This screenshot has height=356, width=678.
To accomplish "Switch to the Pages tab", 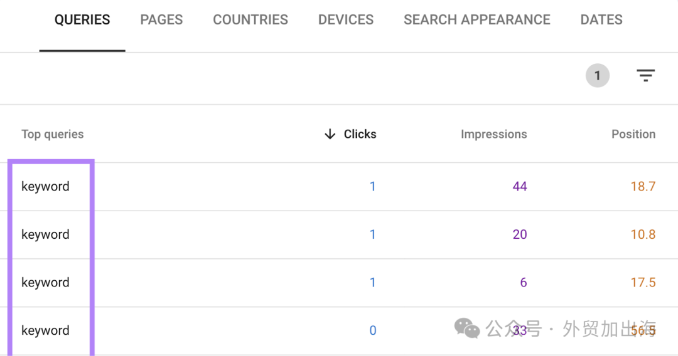I will tap(161, 19).
